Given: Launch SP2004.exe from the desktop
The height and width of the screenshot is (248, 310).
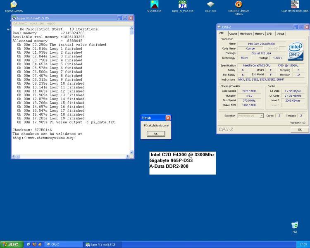Looking at the screenshot, I should (154, 5).
